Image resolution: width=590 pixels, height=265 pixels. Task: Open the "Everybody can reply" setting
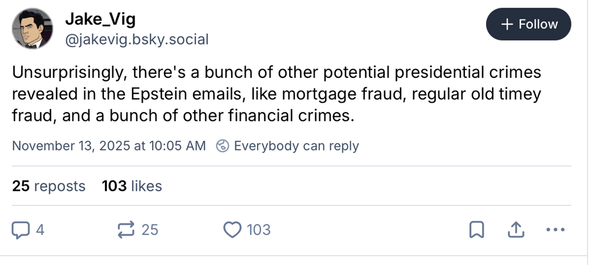pyautogui.click(x=296, y=146)
